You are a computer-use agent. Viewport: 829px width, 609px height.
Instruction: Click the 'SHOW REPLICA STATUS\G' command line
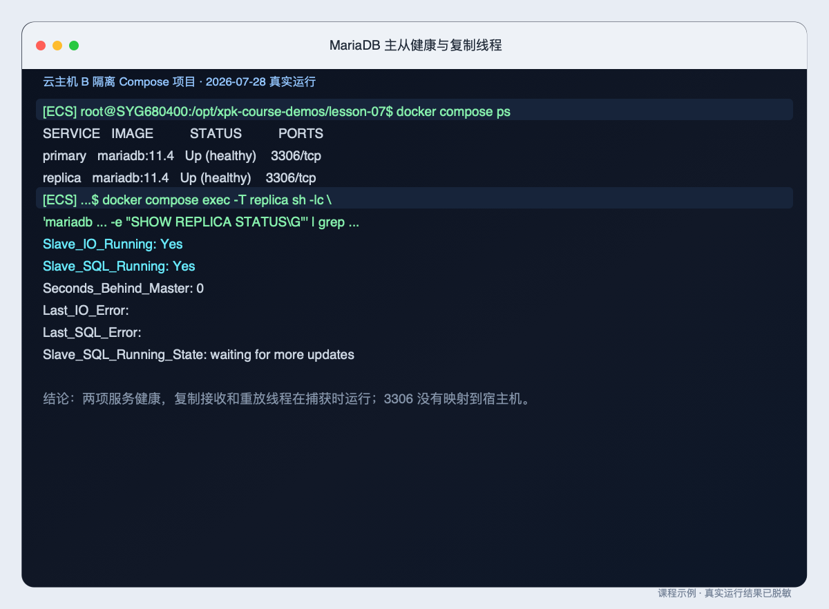tap(201, 222)
